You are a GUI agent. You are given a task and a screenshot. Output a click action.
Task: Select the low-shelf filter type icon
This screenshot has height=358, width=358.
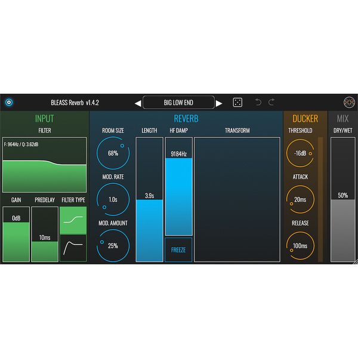(73, 220)
